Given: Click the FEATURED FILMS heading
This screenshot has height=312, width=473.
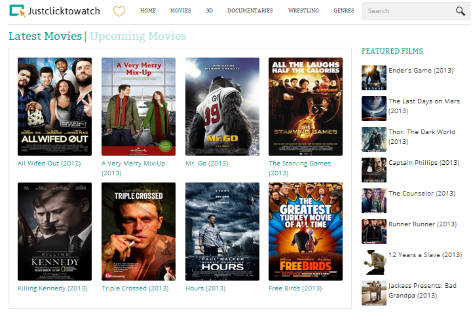Looking at the screenshot, I should [x=392, y=51].
